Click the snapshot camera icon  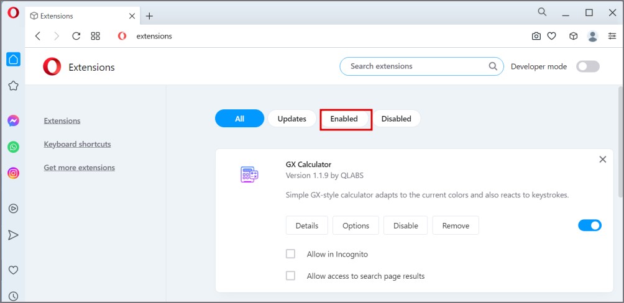536,36
